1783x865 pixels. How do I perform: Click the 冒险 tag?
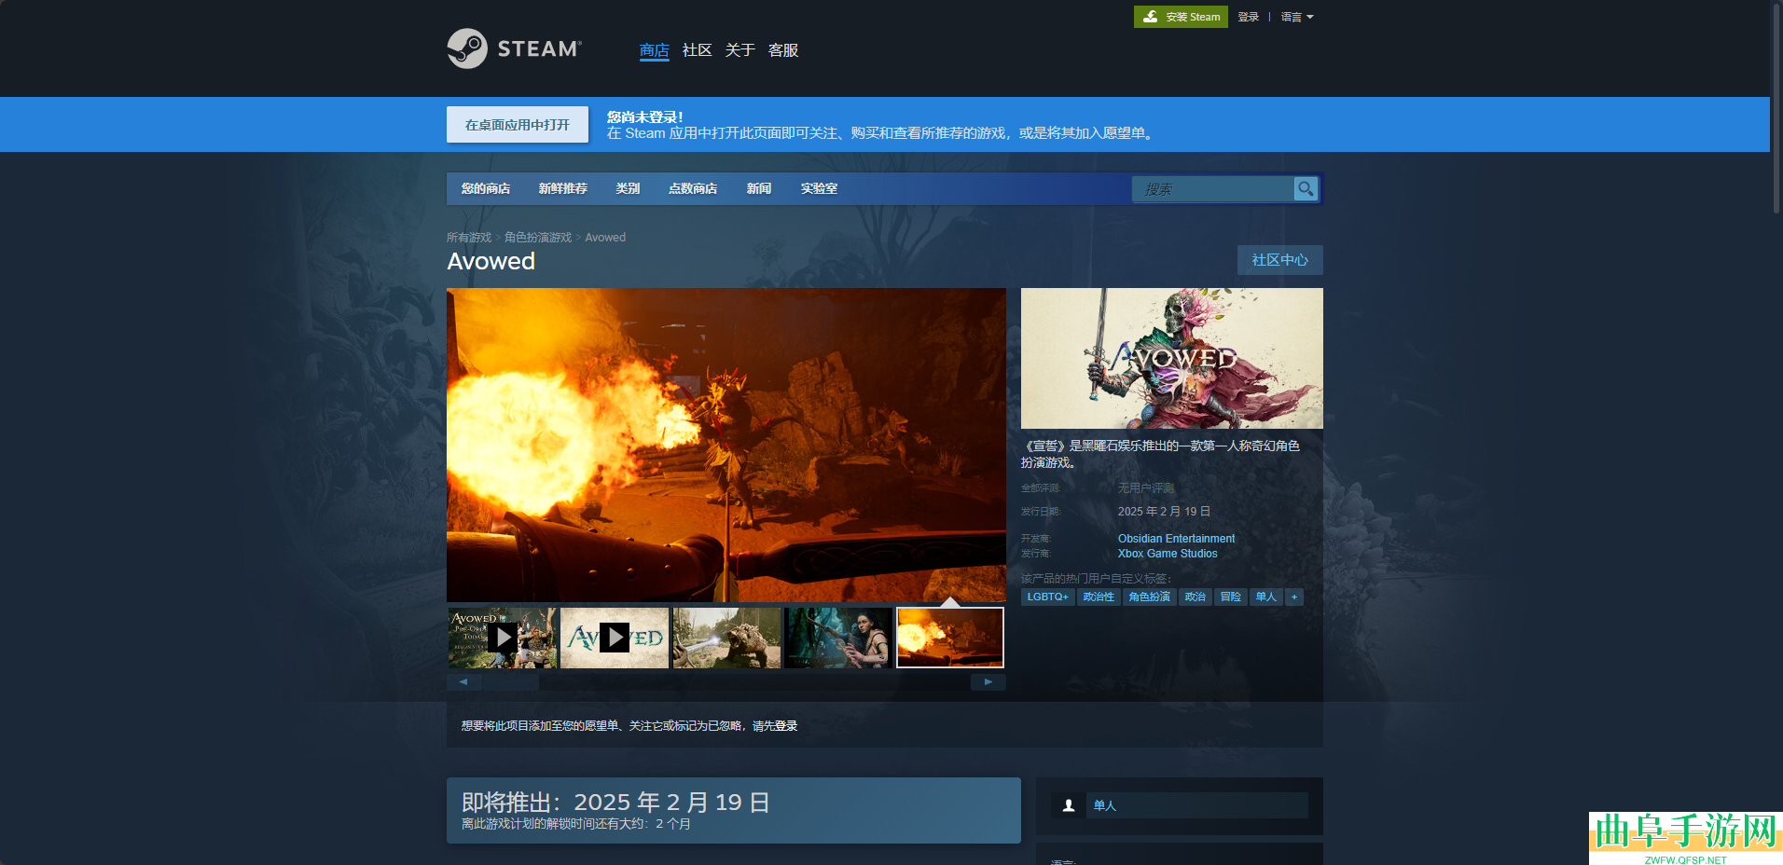pos(1231,597)
